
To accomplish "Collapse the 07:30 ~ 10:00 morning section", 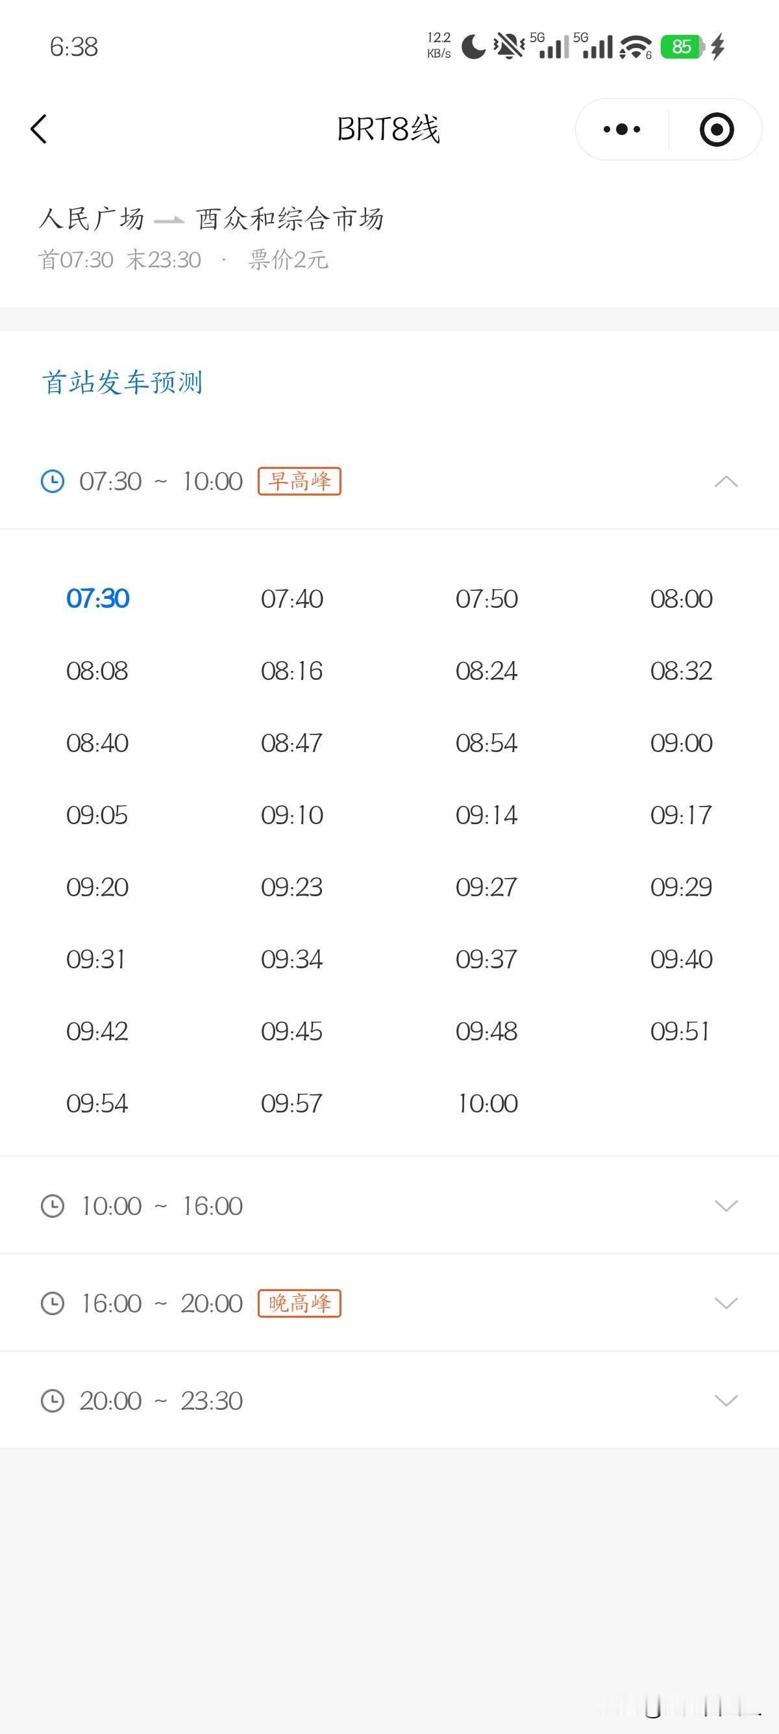I will pyautogui.click(x=726, y=481).
